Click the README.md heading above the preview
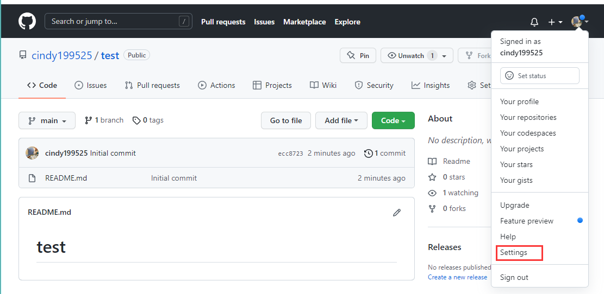 coord(49,212)
